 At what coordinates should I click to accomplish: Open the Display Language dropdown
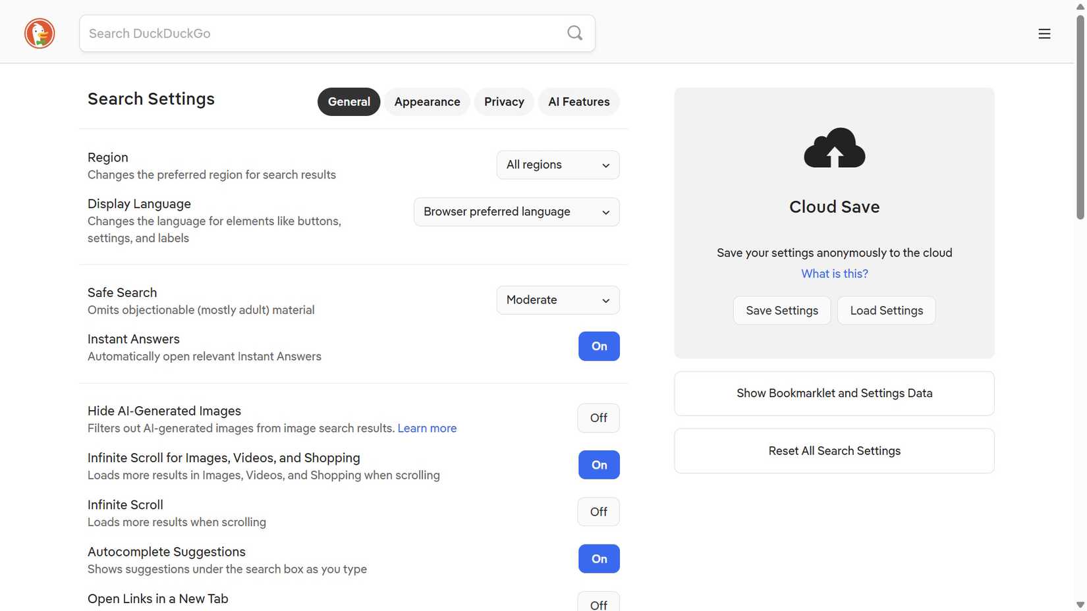[x=516, y=211]
